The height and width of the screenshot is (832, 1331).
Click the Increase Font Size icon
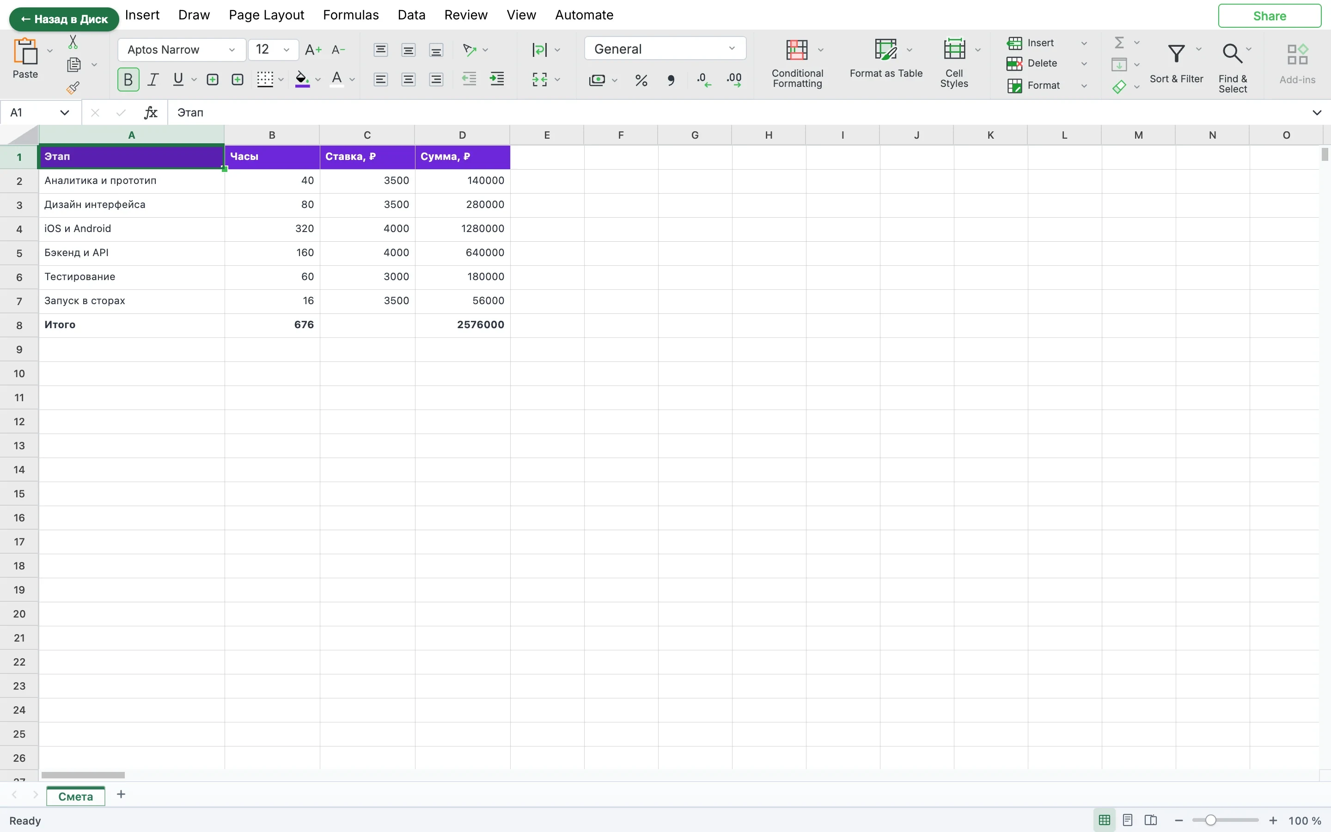click(x=313, y=49)
